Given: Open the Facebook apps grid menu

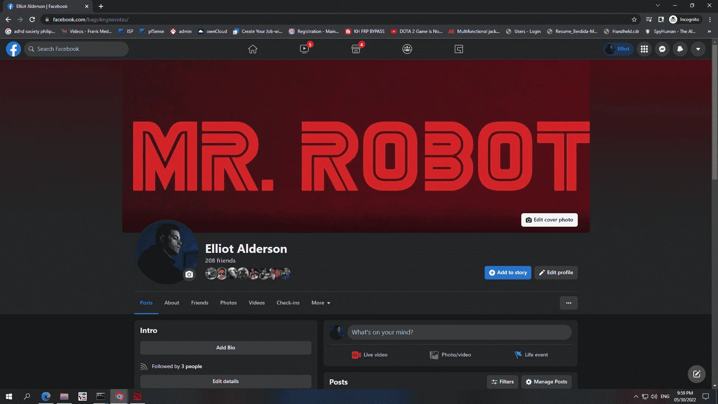Looking at the screenshot, I should click(x=644, y=49).
